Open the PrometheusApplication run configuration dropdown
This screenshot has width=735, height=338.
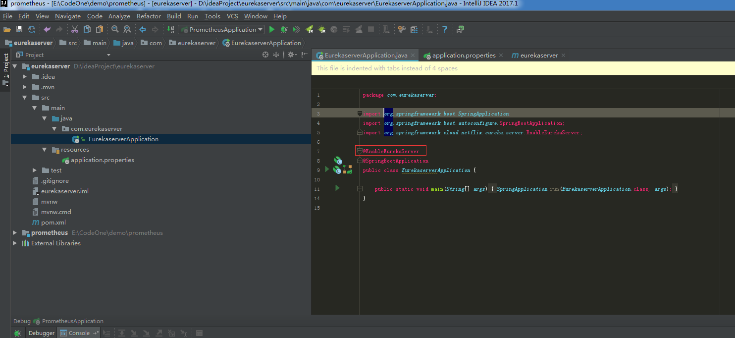pyautogui.click(x=221, y=29)
